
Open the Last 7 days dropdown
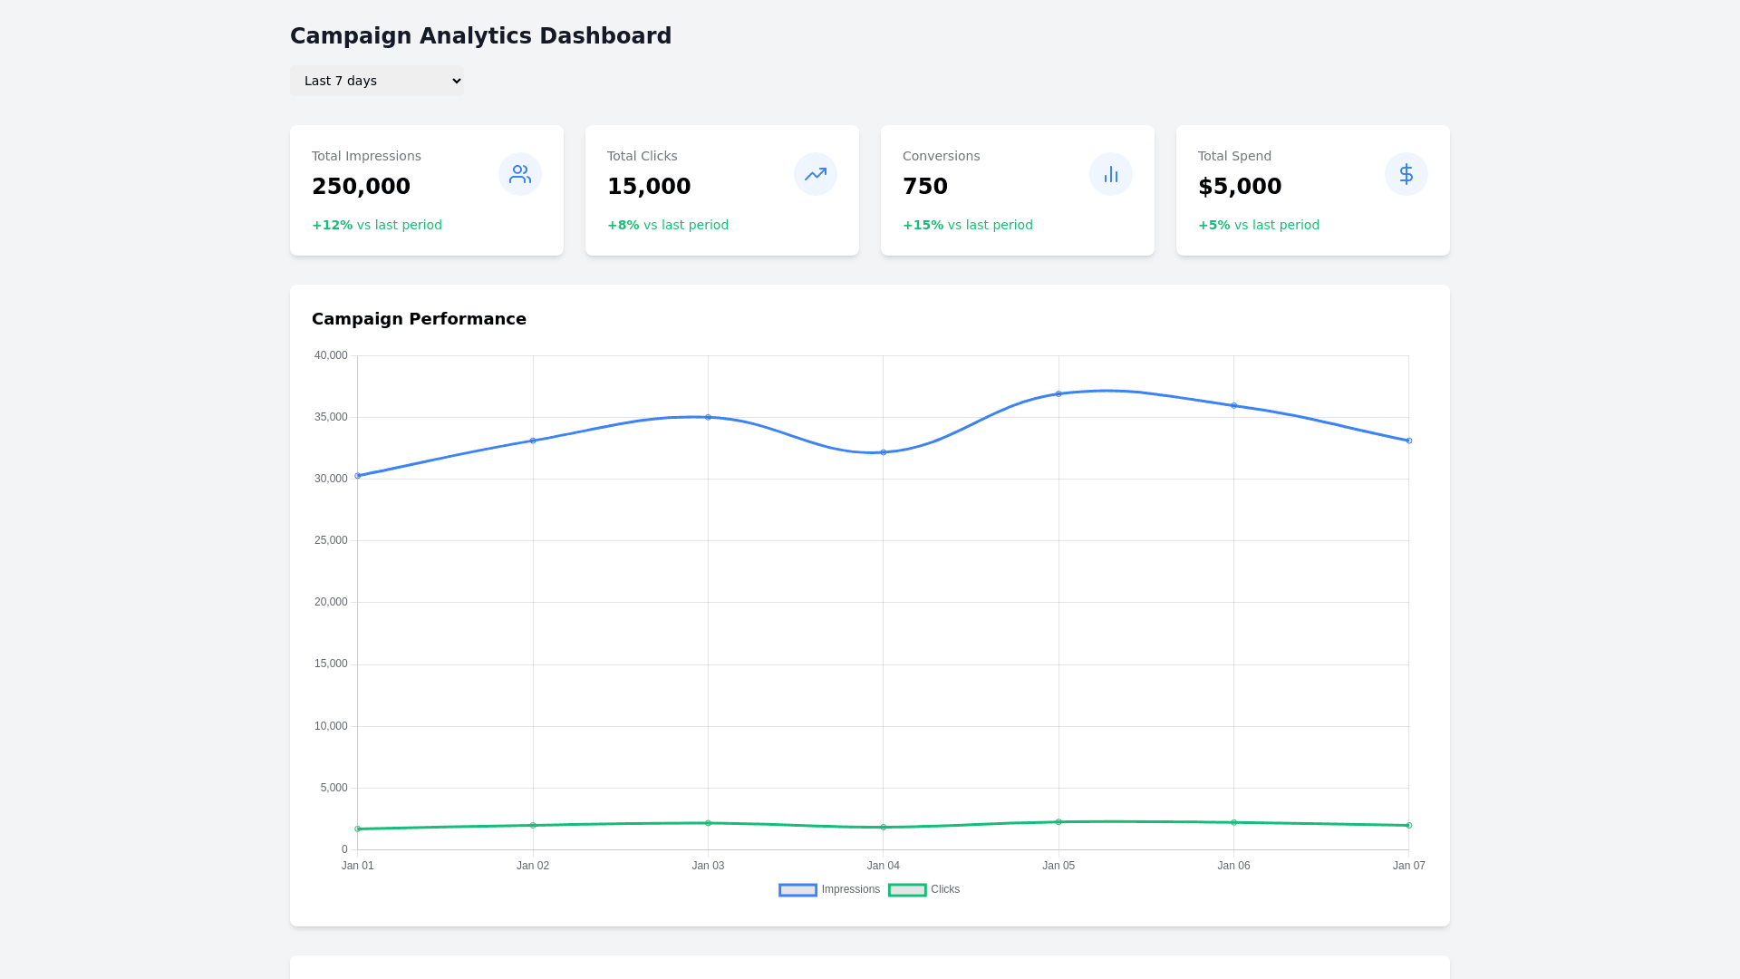point(377,81)
